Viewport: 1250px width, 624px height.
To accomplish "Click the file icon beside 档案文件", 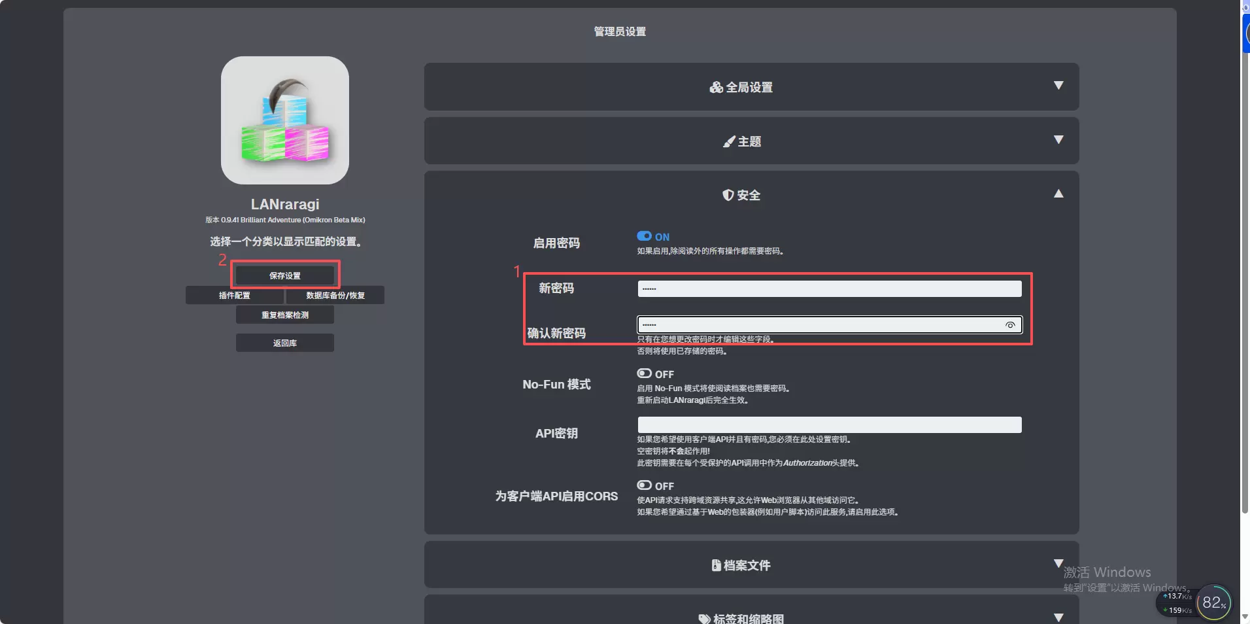I will (x=716, y=565).
